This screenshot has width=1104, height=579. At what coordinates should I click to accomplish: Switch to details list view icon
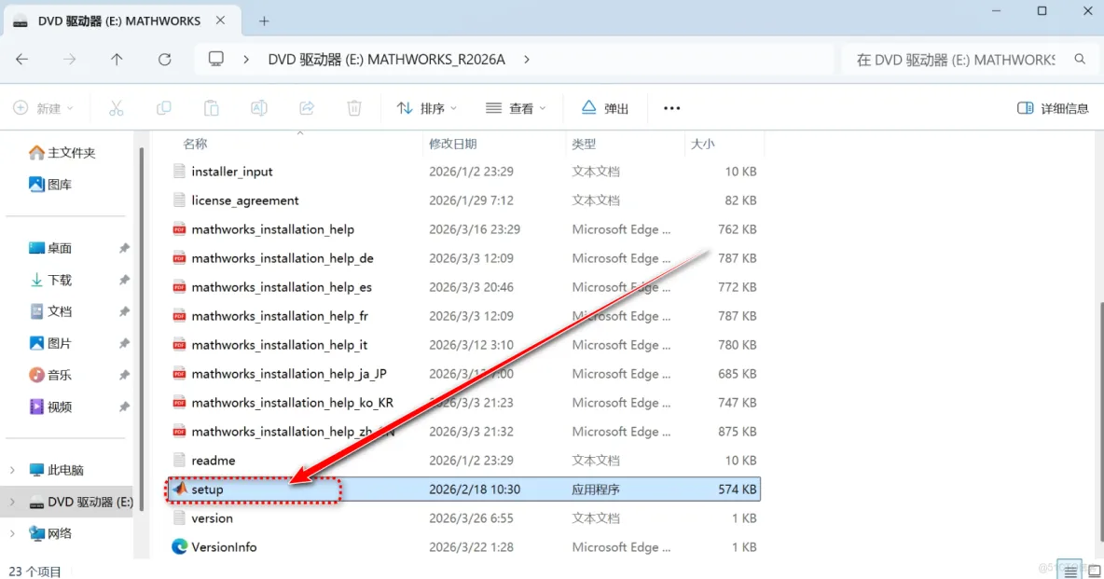click(x=1071, y=572)
